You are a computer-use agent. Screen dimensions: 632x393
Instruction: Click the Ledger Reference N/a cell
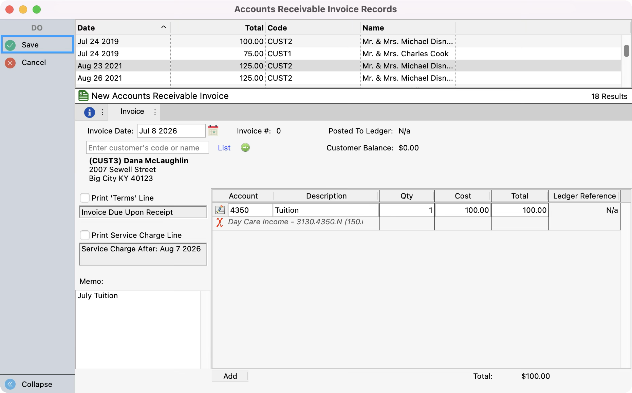point(584,210)
